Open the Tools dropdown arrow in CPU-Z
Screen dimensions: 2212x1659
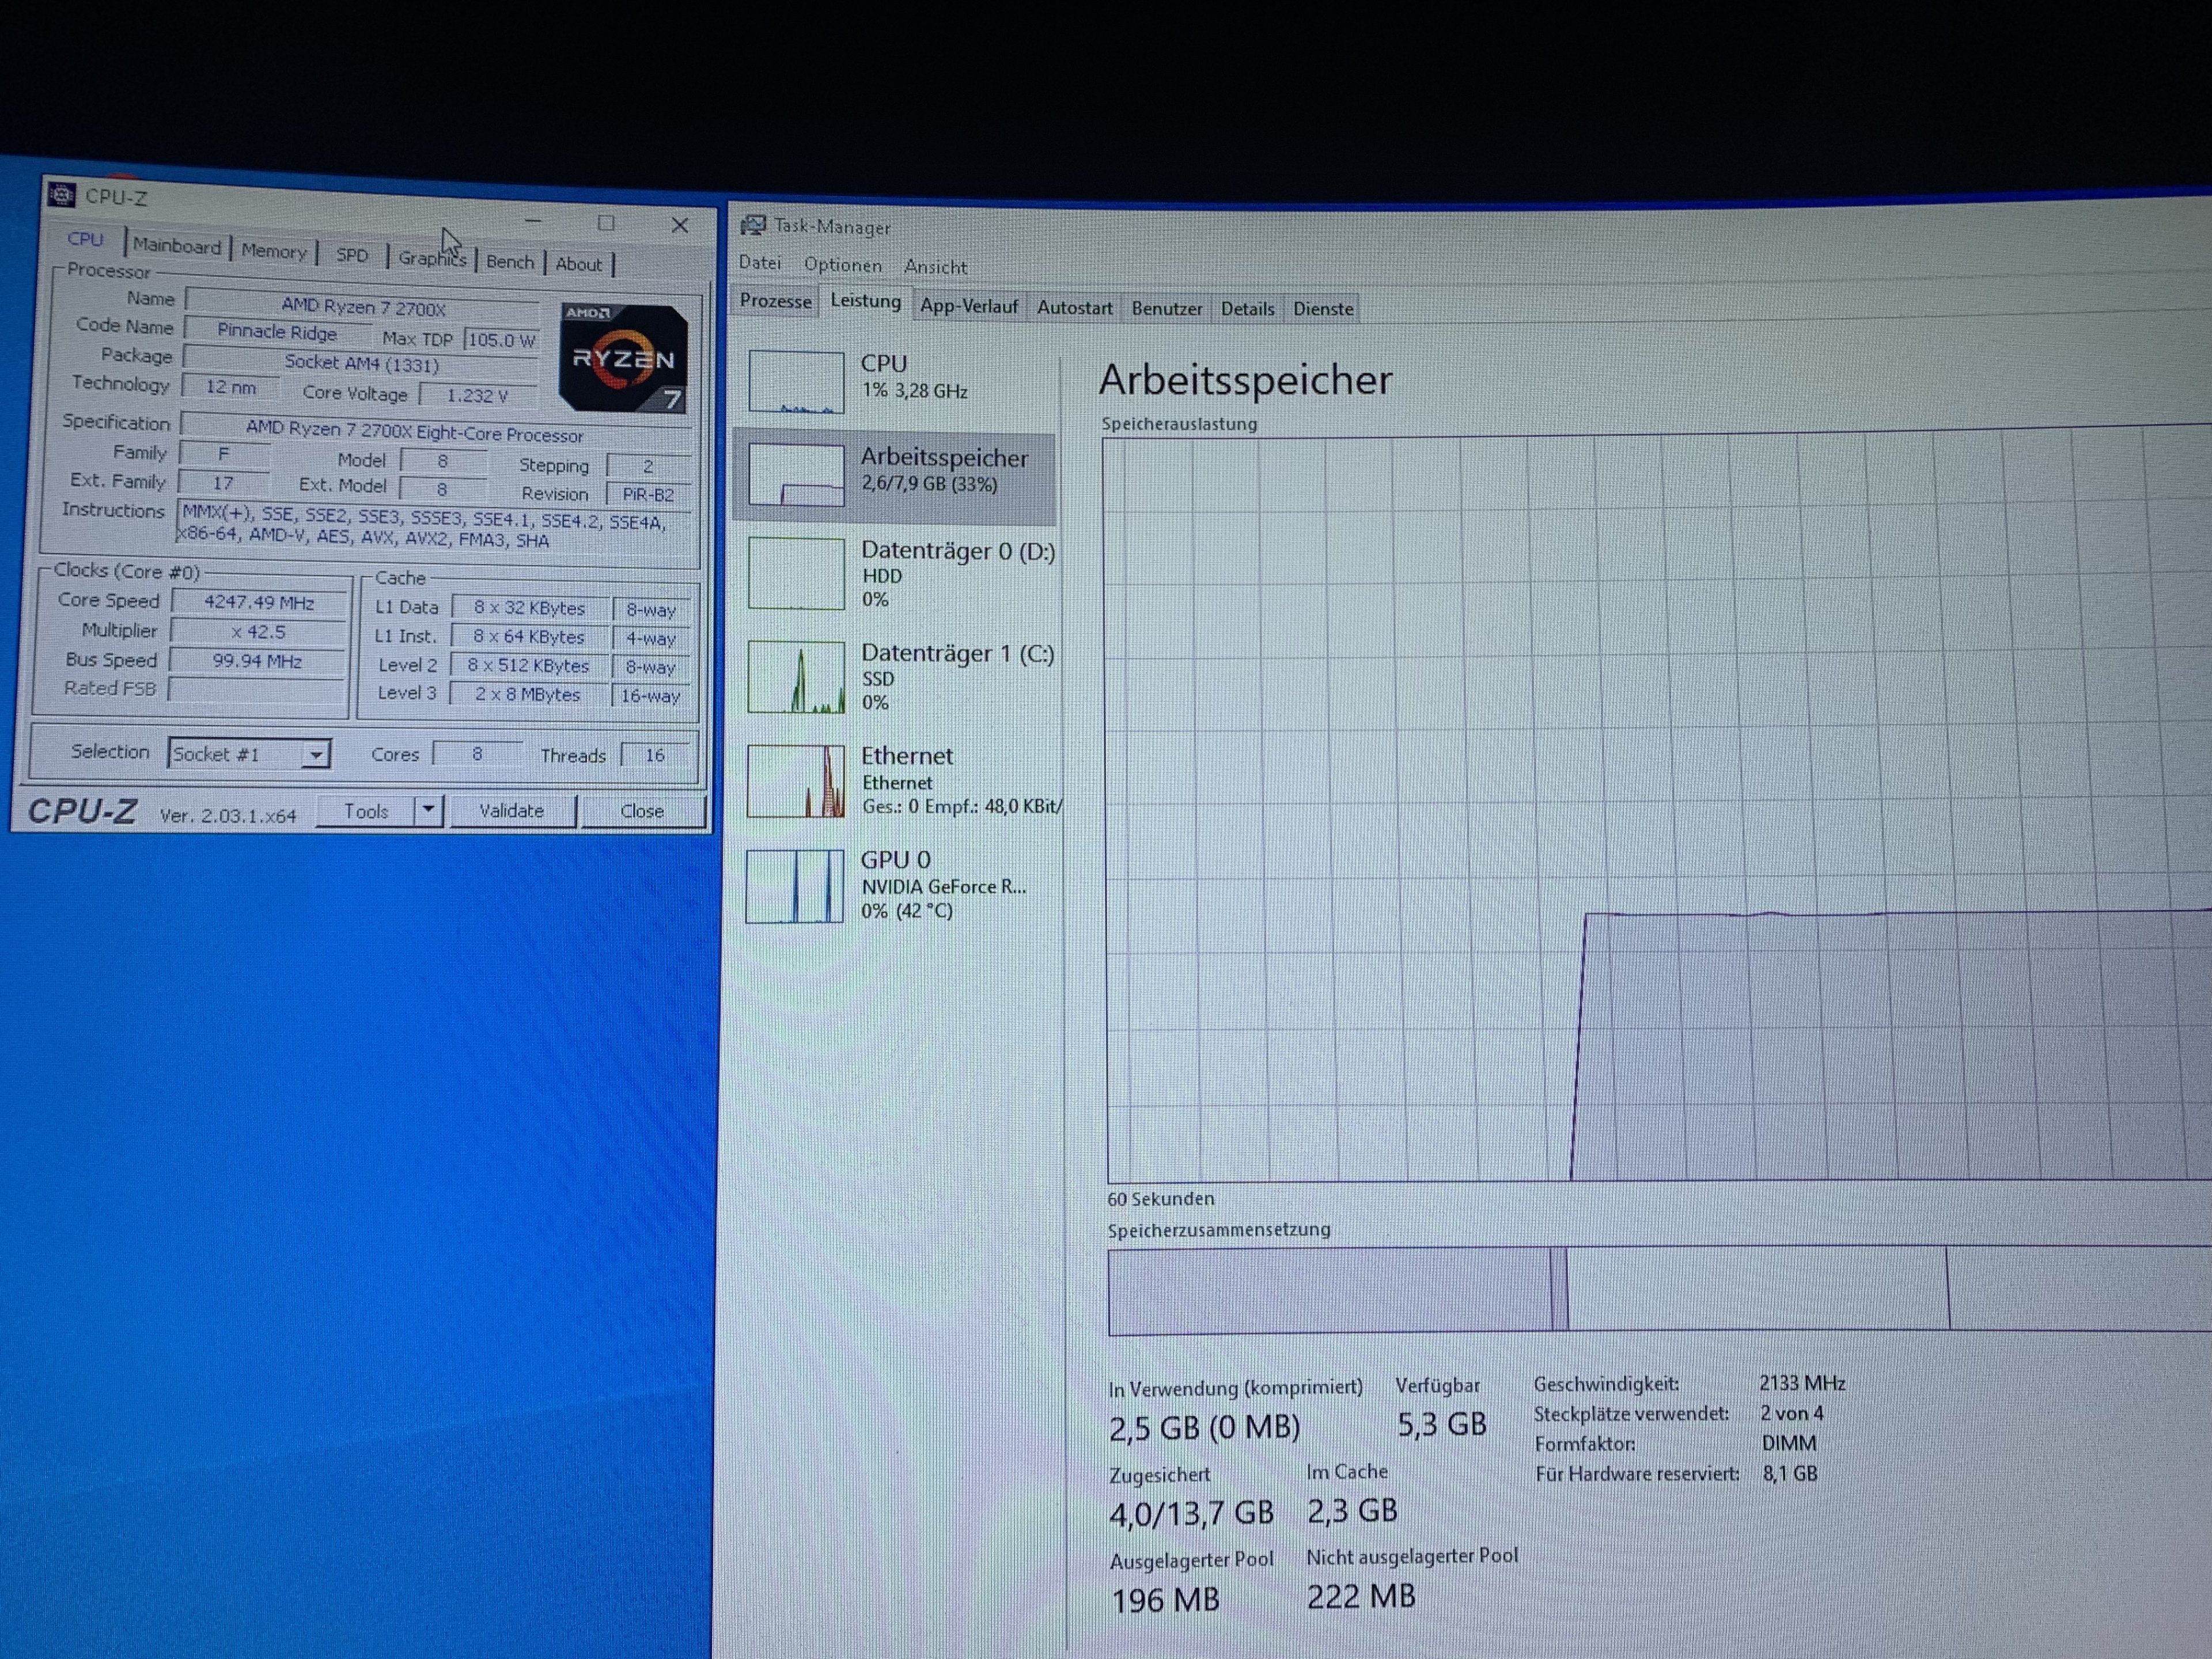coord(428,809)
